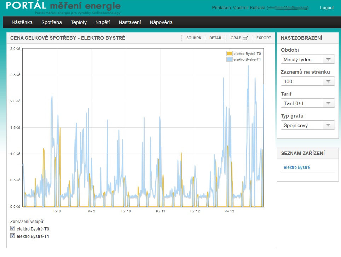Open the Období dropdown arrow
341x257 pixels.
point(328,59)
